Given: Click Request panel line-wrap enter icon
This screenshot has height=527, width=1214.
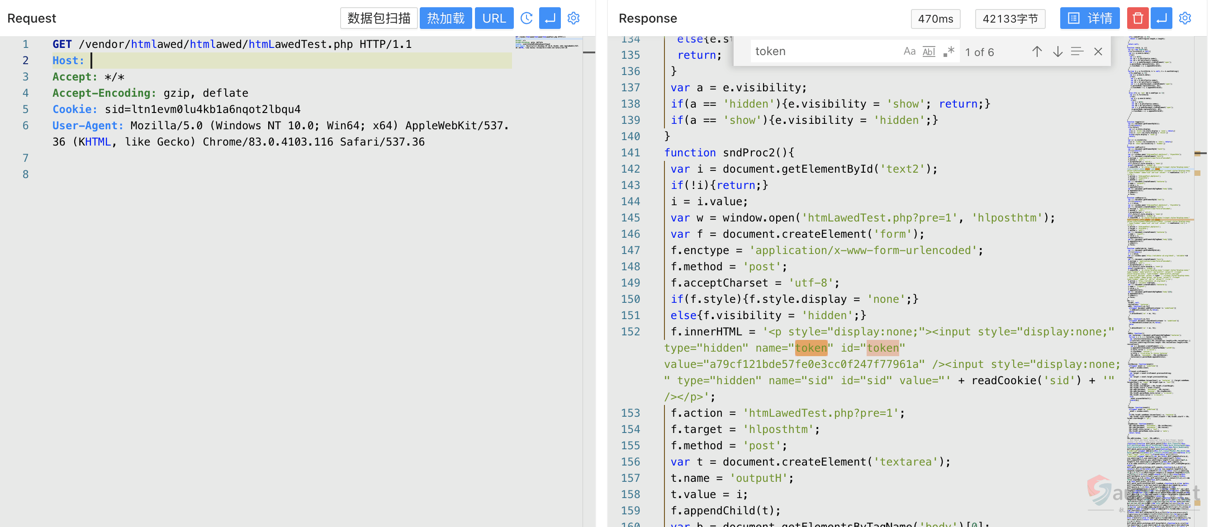Looking at the screenshot, I should pyautogui.click(x=550, y=18).
